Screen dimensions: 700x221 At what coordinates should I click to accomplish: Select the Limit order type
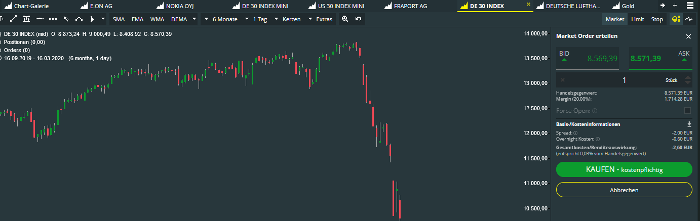(x=638, y=19)
